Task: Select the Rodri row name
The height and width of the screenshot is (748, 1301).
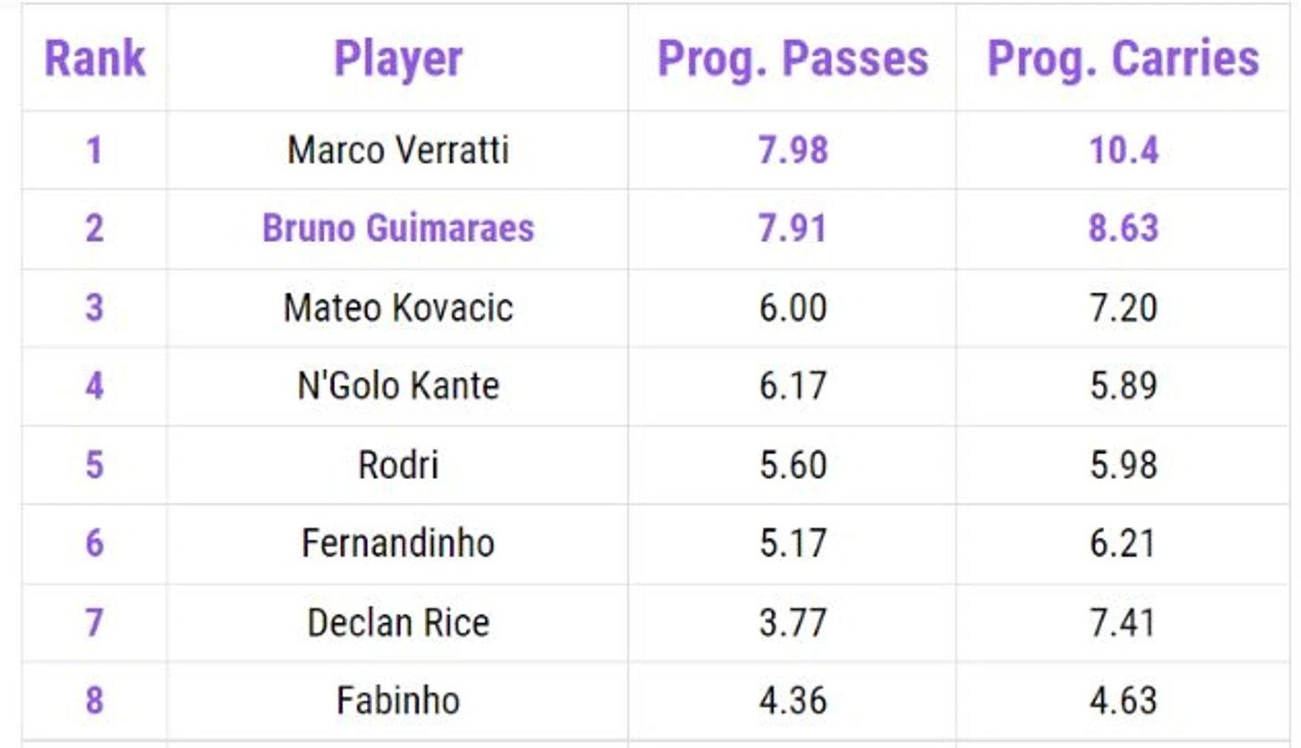Action: (x=397, y=465)
